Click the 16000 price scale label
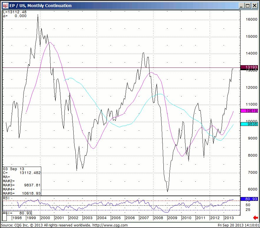 249,19
